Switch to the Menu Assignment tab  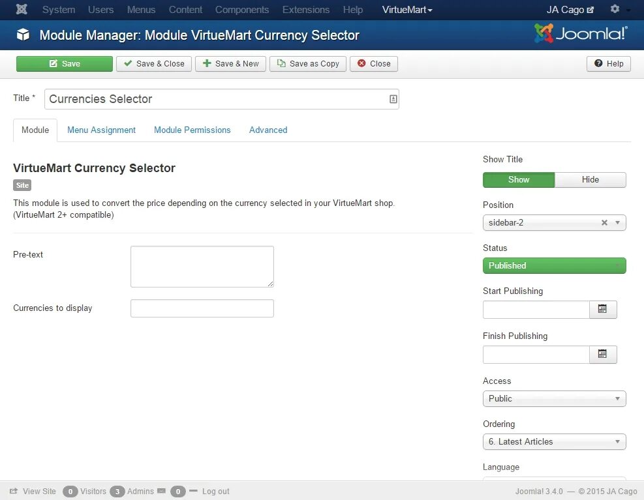pos(101,130)
